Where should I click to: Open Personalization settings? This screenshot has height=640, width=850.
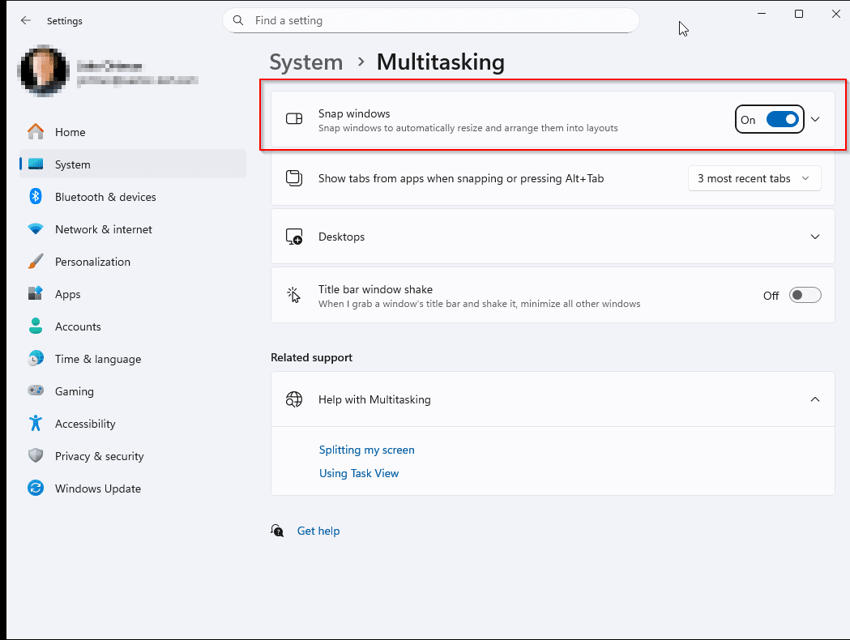(x=133, y=262)
